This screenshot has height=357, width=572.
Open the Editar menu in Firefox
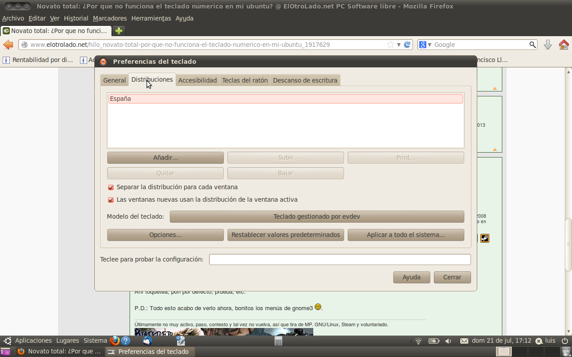(x=37, y=18)
